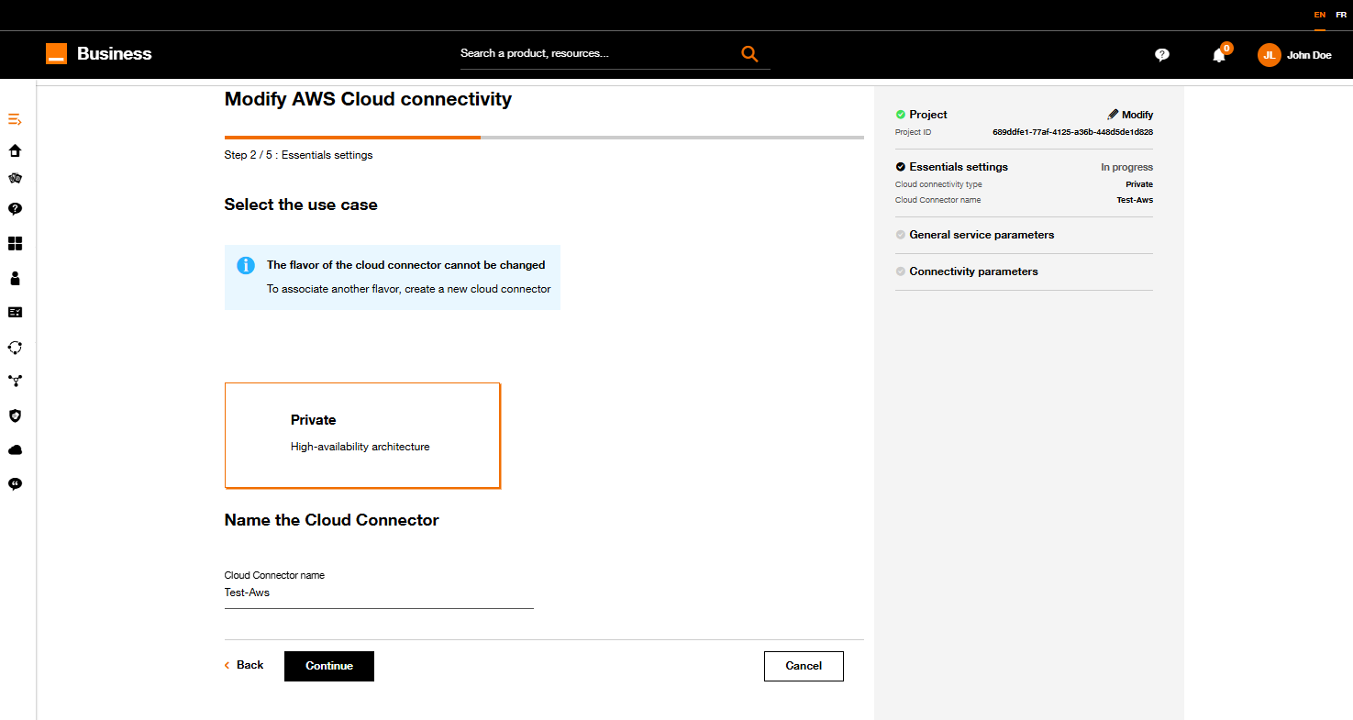Open the cloud sidebar icon

pyautogui.click(x=15, y=449)
